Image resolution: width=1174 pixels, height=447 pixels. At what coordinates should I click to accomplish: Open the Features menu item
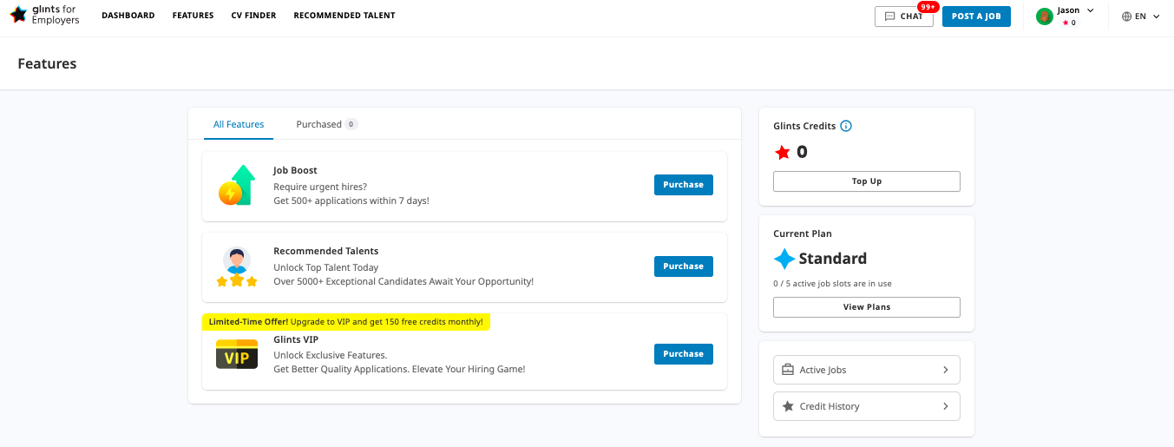coord(193,16)
